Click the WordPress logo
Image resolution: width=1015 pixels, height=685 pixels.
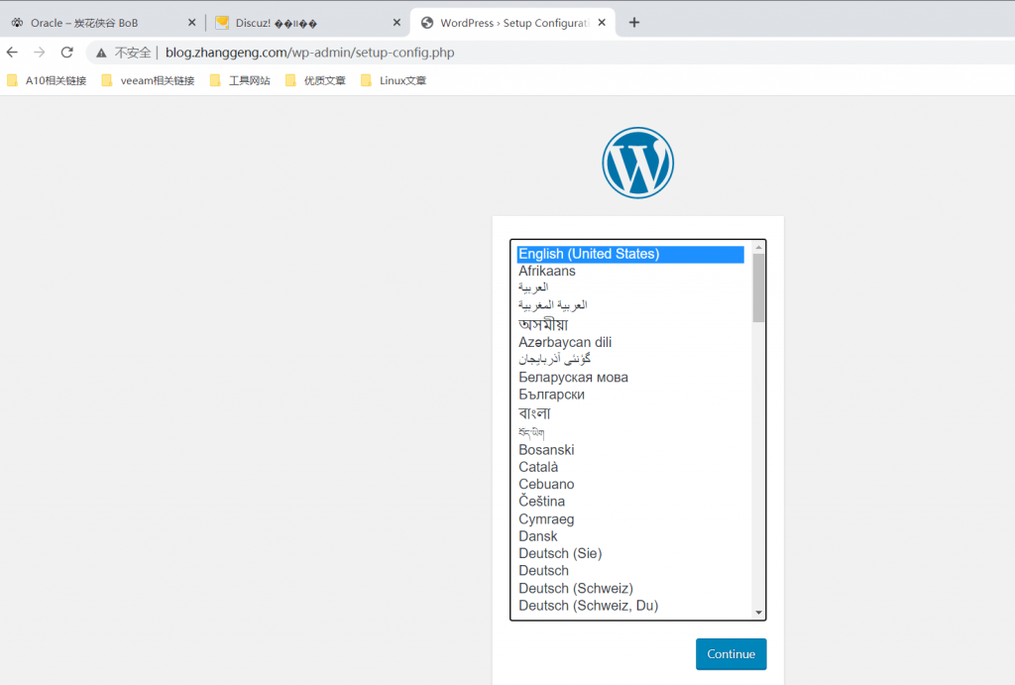pos(637,163)
